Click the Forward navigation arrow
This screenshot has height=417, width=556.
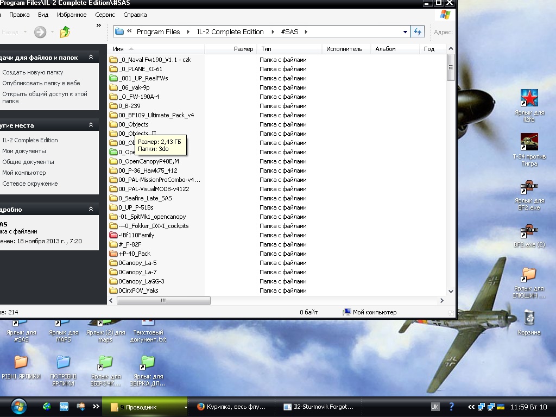[x=40, y=32]
